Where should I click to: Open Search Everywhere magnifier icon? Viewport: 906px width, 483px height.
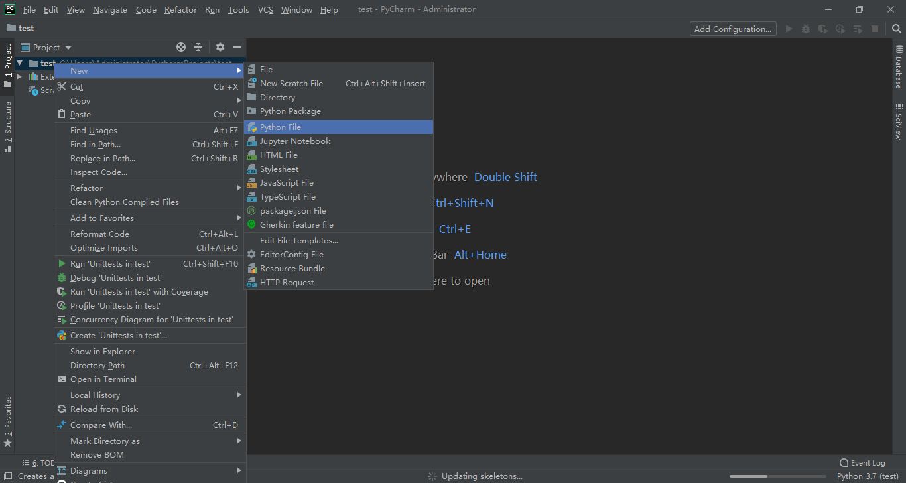[x=896, y=29]
